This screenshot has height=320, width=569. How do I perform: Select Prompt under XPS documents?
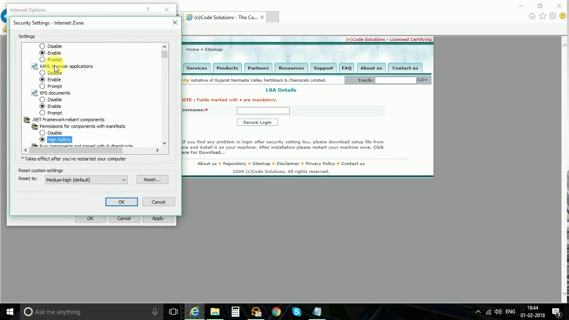(x=43, y=113)
